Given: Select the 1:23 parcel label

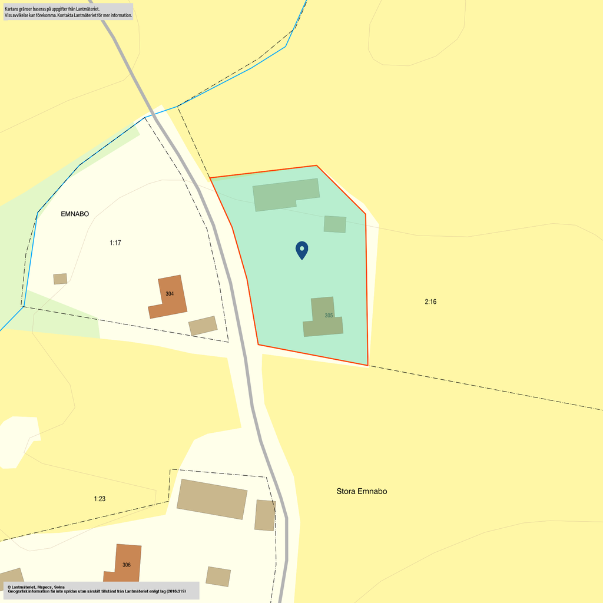Looking at the screenshot, I should pos(100,499).
